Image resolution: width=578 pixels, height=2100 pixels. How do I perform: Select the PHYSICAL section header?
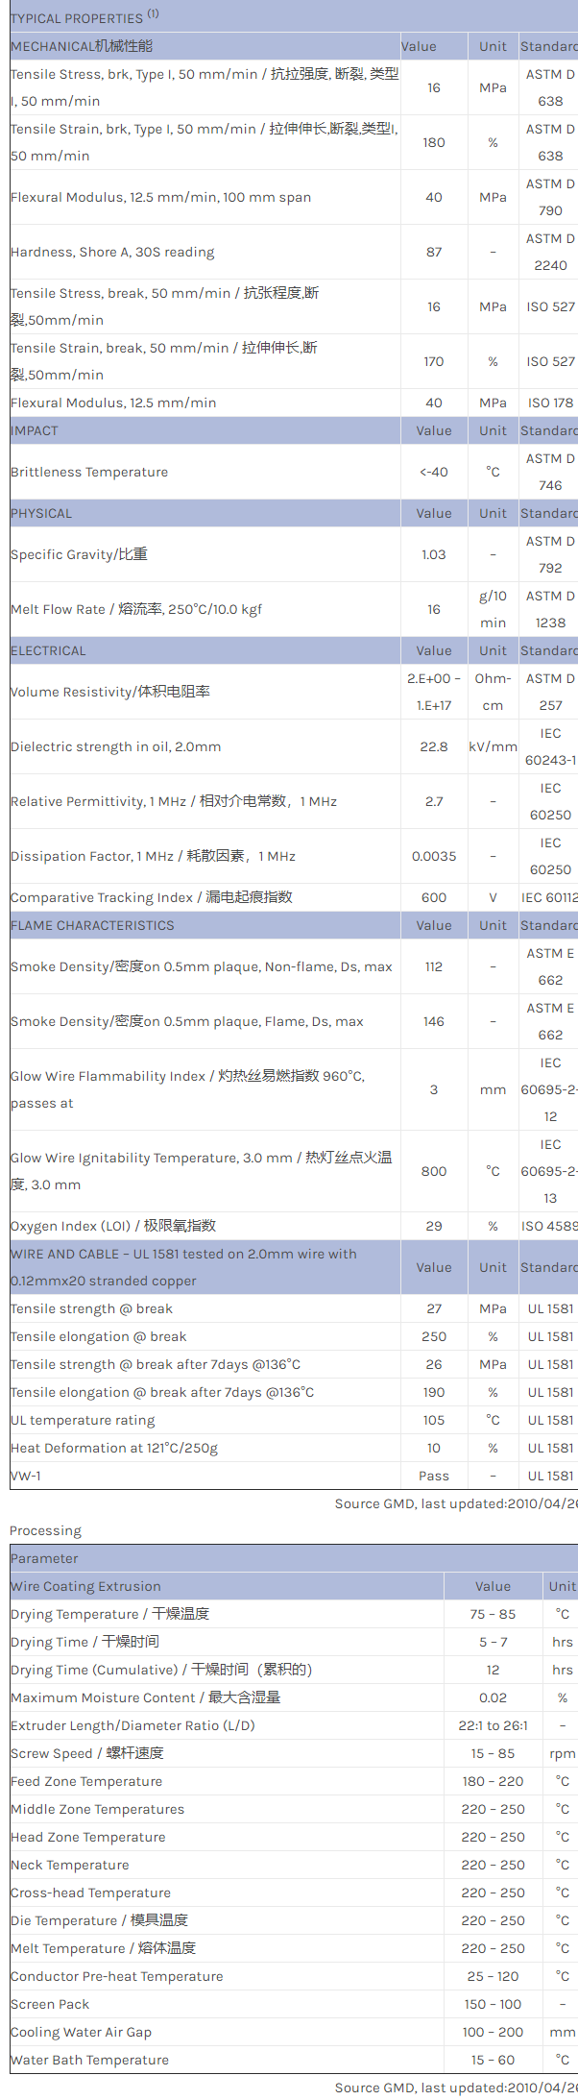(41, 513)
